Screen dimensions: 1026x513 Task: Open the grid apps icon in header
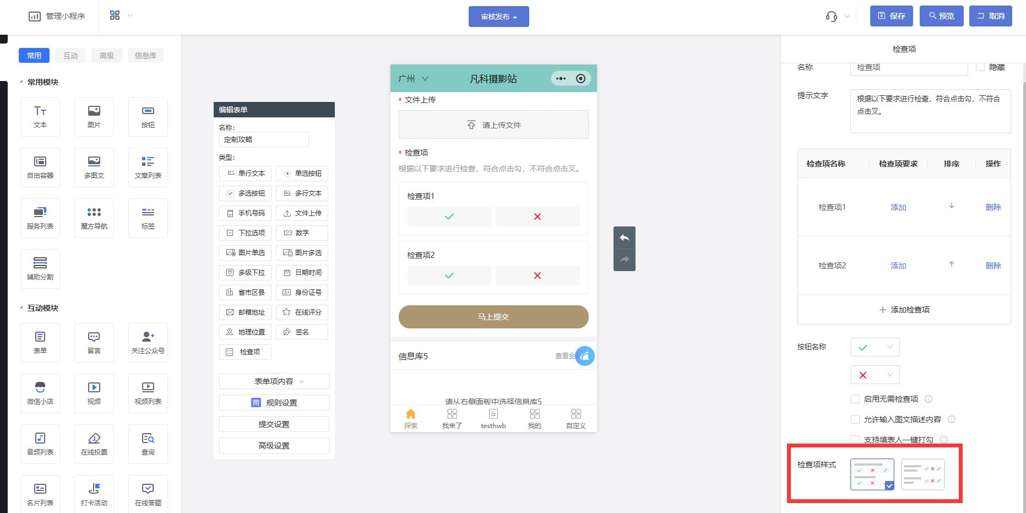115,15
